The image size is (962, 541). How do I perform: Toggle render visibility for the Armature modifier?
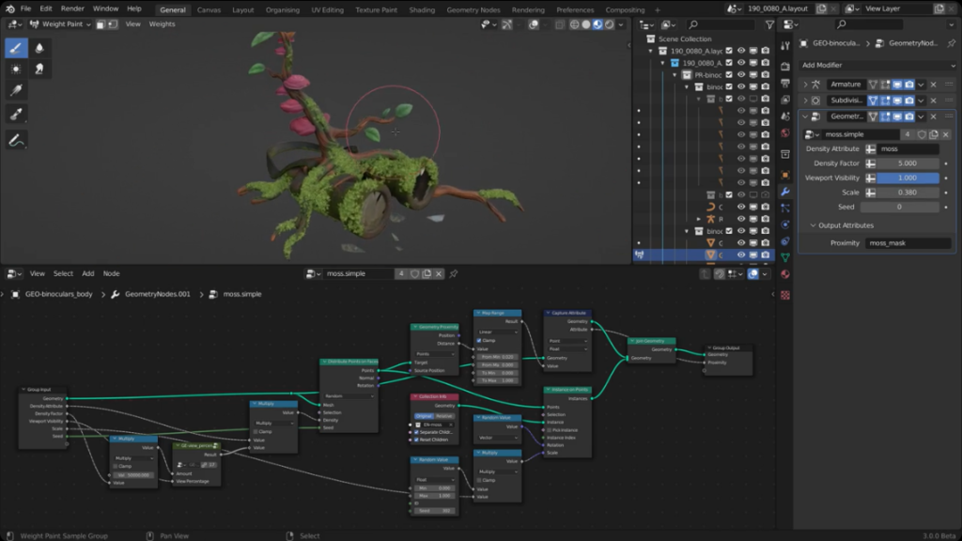pos(910,85)
